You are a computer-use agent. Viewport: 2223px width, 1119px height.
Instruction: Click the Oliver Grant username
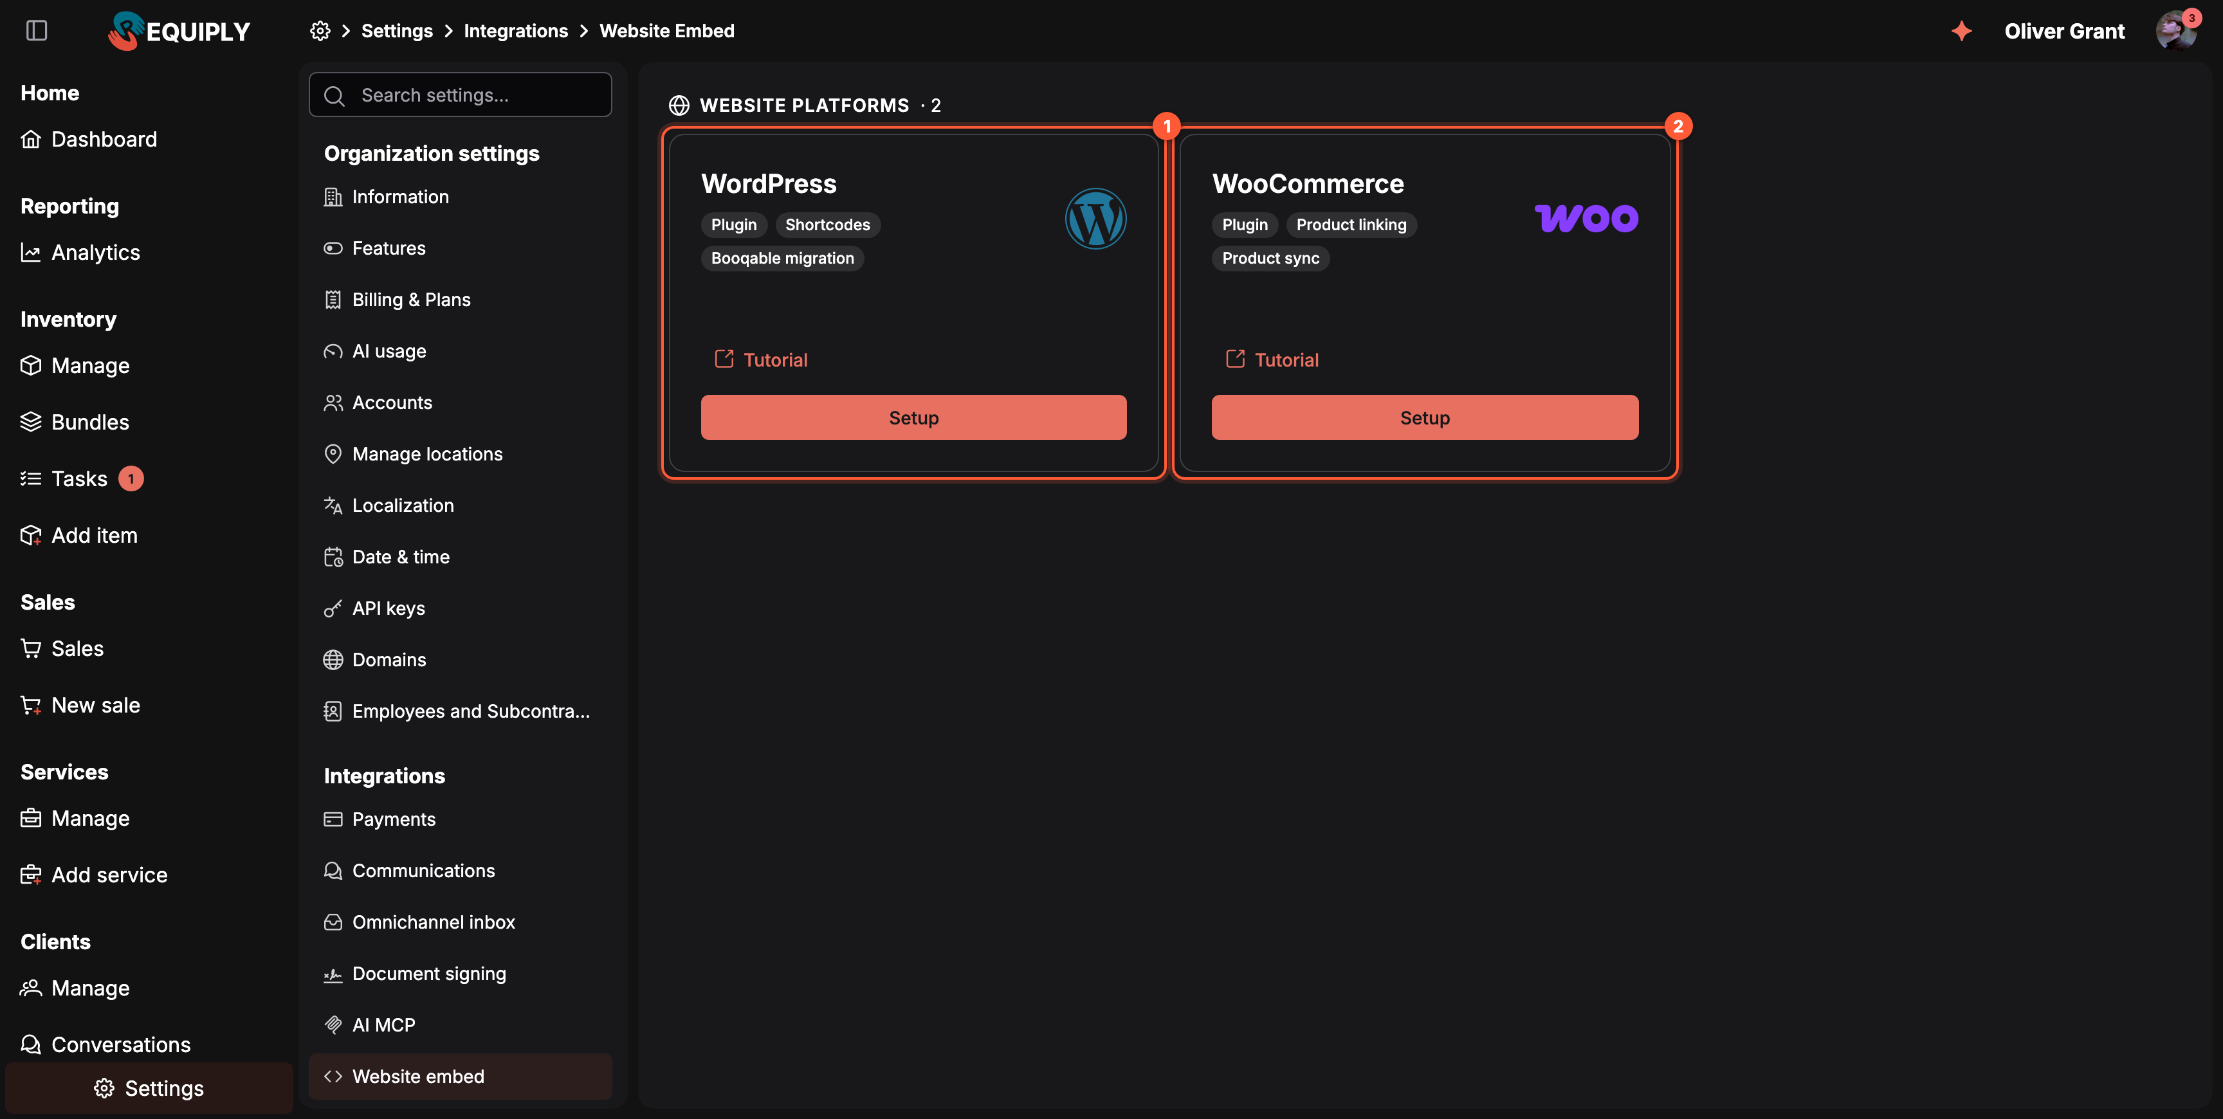(2064, 31)
